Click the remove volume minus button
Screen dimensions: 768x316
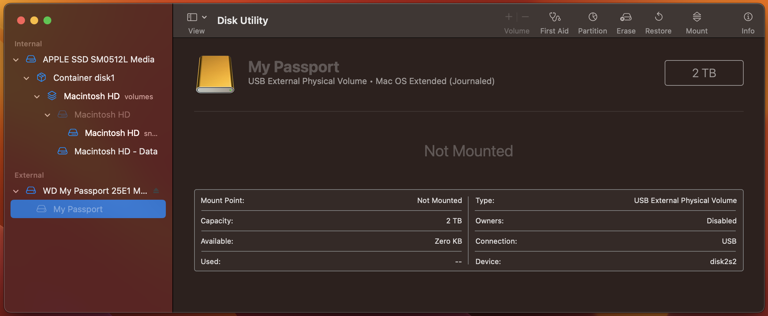pyautogui.click(x=525, y=17)
